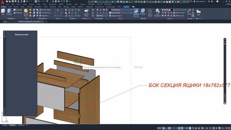Switch to the Start file tab
Screen dimensions: 231x130
tap(5, 22)
